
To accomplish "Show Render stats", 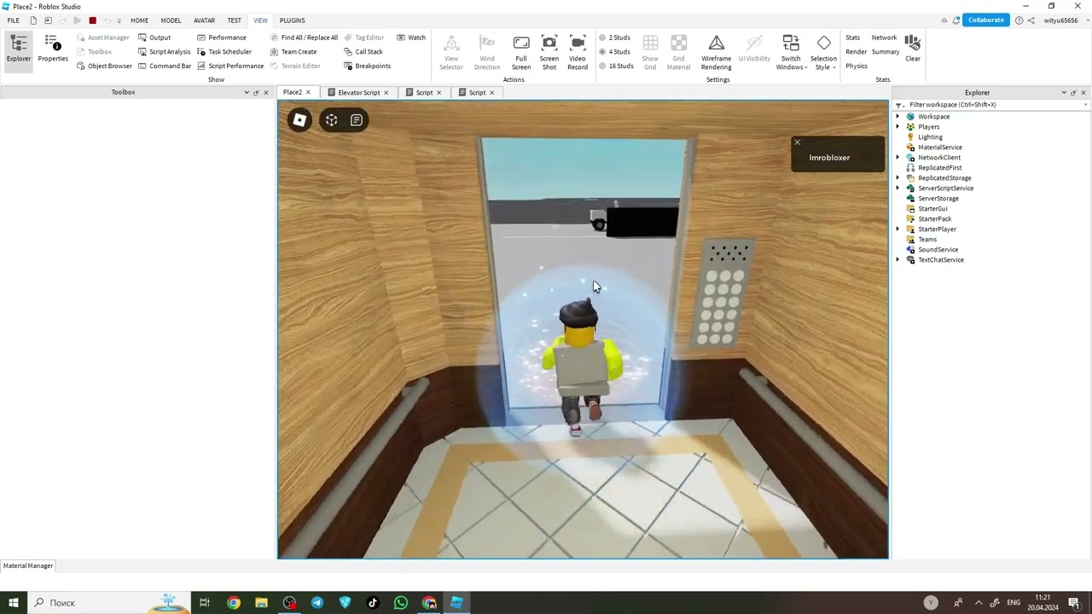I will click(856, 52).
